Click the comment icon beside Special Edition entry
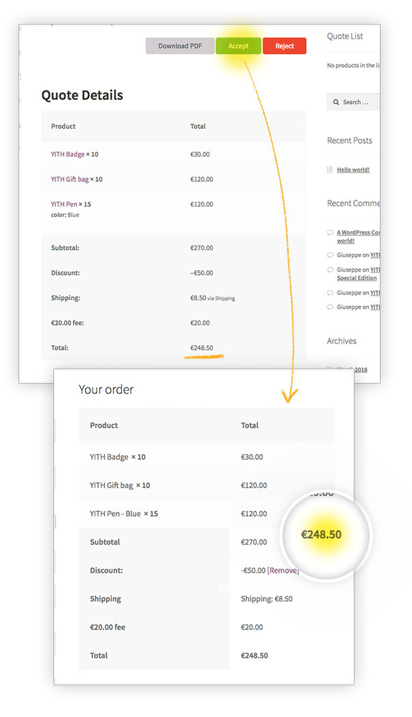 tap(330, 270)
